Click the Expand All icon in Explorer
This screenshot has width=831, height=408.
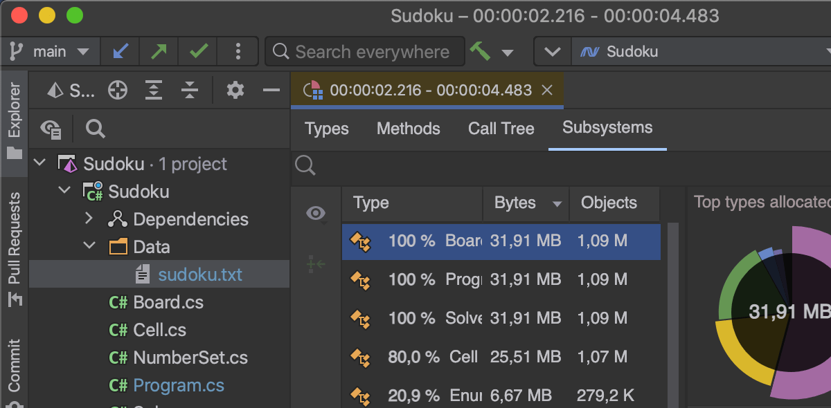pyautogui.click(x=153, y=90)
